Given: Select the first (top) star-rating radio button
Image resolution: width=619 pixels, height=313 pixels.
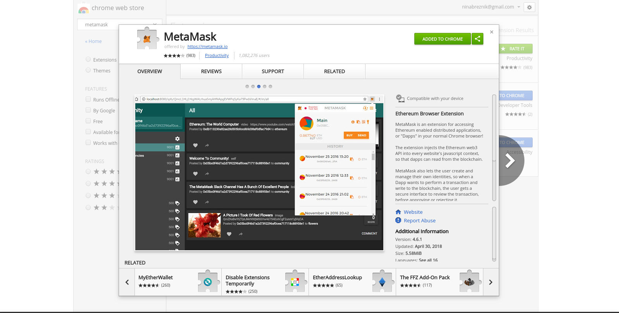Looking at the screenshot, I should click(88, 171).
